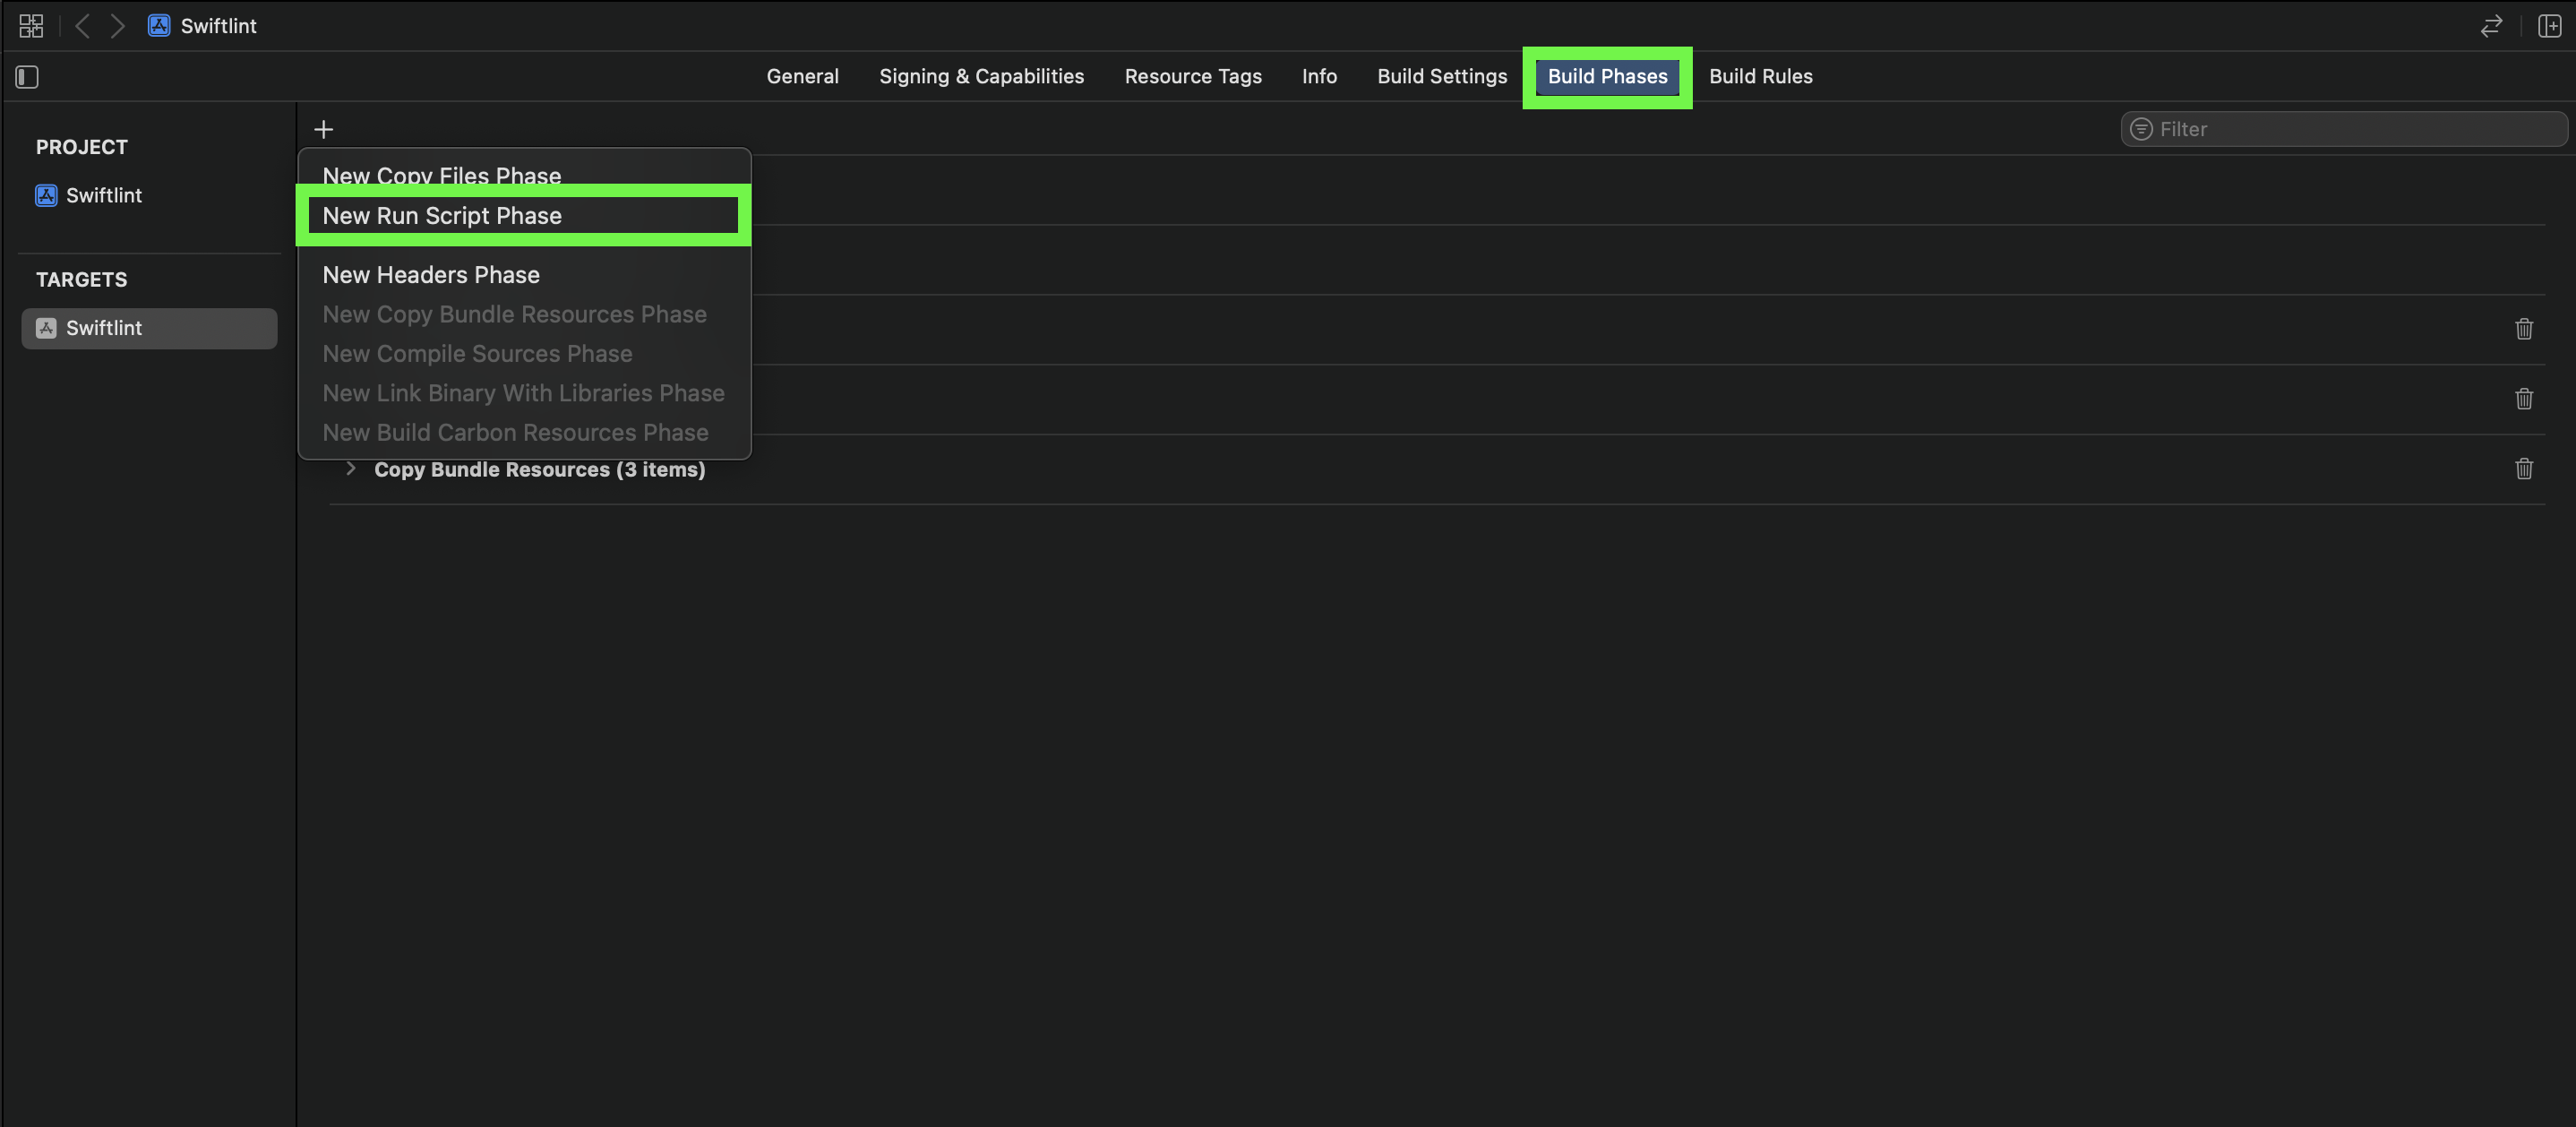Add editor on right icon
Viewport: 2576px width, 1127px height.
[2549, 26]
